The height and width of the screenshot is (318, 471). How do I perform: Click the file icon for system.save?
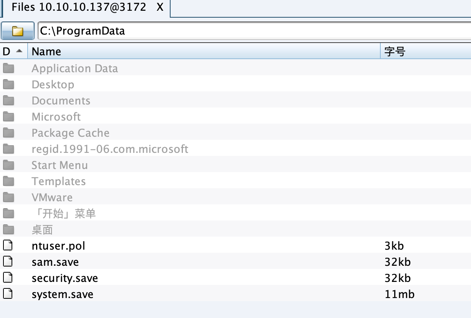tap(8, 294)
